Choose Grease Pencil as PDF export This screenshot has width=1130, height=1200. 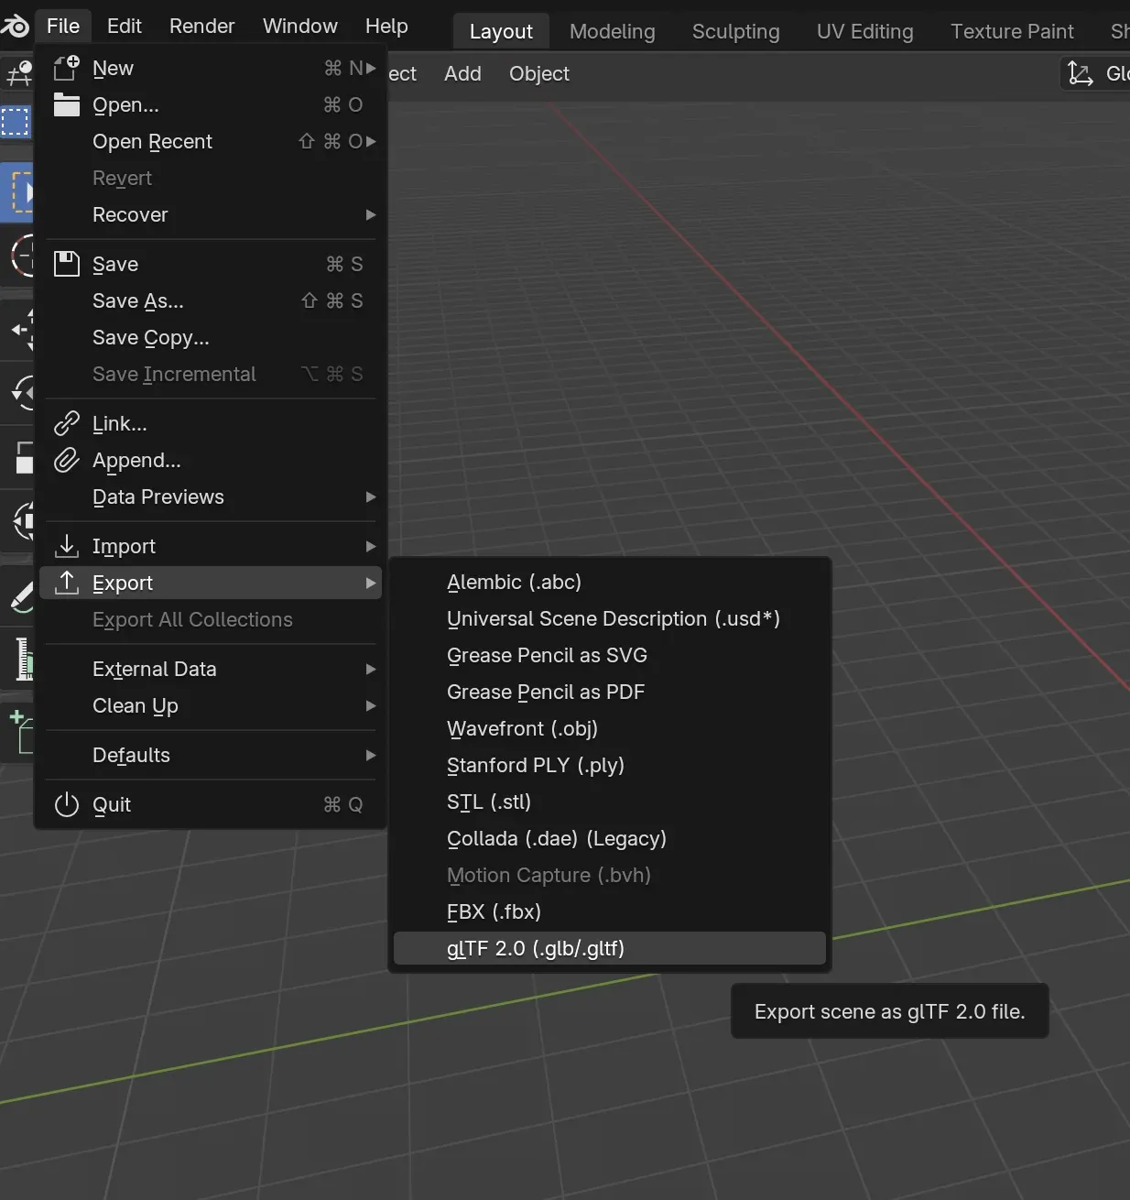610,692
